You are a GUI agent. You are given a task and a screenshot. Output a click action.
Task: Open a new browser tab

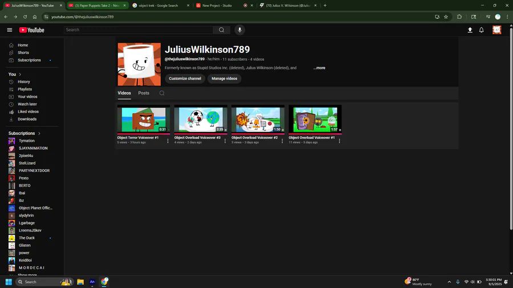pyautogui.click(x=325, y=6)
